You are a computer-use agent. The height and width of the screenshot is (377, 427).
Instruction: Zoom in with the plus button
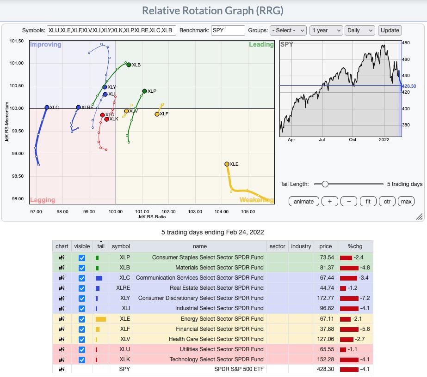330,202
